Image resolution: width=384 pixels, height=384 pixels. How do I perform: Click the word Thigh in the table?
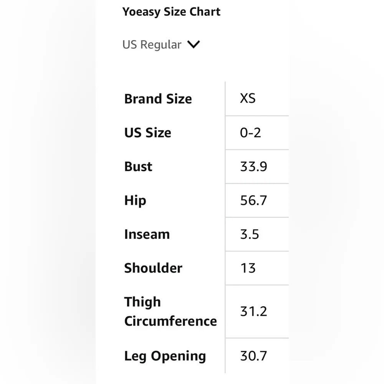click(142, 302)
